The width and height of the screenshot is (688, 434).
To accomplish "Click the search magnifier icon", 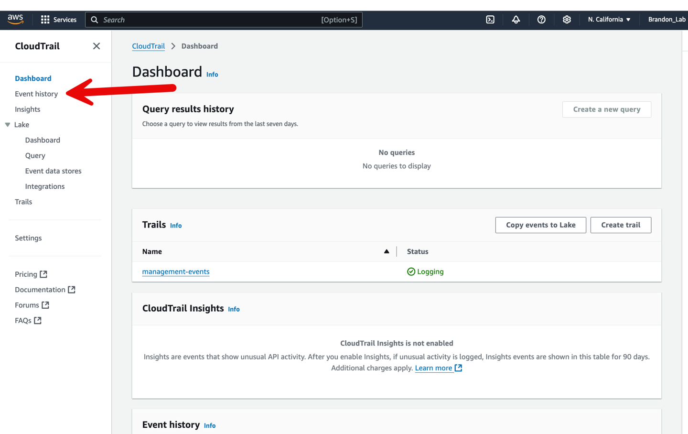I will click(x=95, y=20).
